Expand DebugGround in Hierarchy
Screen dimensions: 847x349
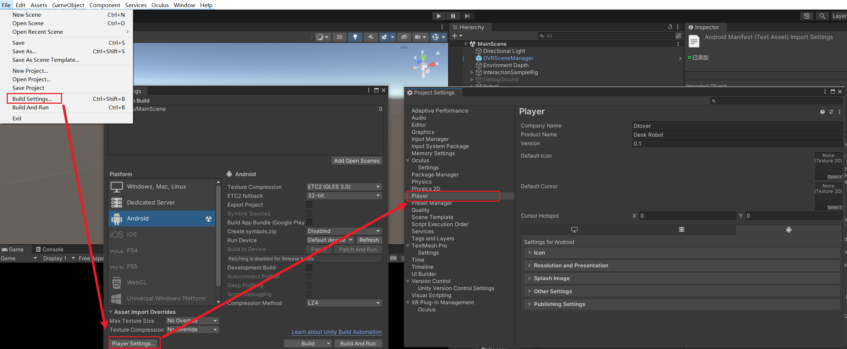coord(472,80)
